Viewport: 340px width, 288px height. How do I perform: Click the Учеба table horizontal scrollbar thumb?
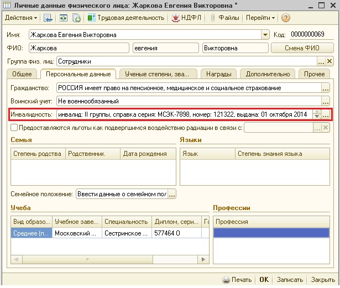coord(87,259)
